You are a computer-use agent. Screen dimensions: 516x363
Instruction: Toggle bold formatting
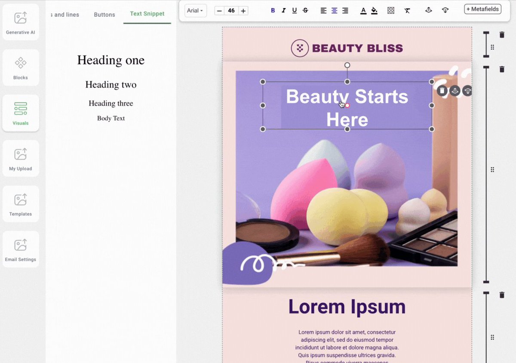click(273, 11)
